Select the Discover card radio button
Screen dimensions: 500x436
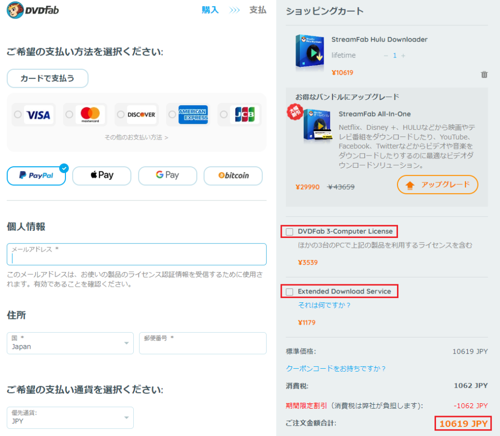pos(121,114)
